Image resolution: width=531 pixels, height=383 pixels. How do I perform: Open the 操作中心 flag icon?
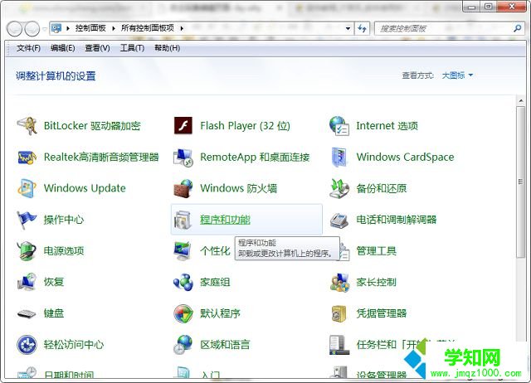(x=27, y=220)
